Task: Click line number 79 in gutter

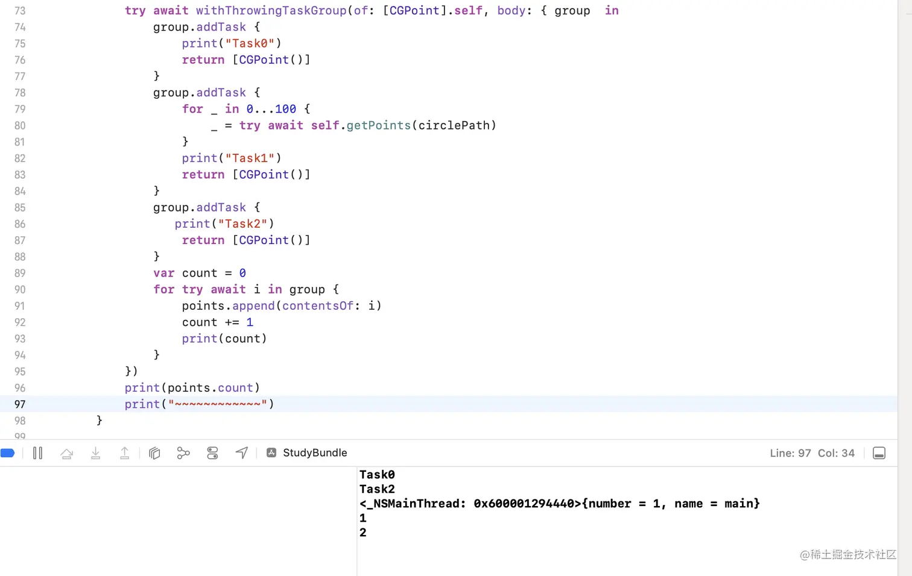Action: pyautogui.click(x=20, y=109)
